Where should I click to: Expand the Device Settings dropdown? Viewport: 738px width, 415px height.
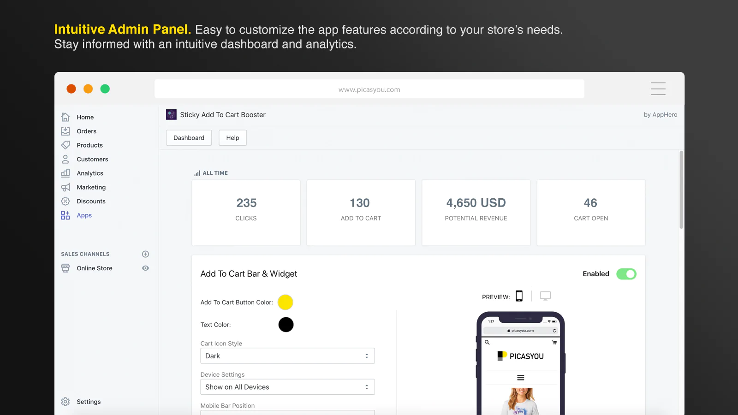(287, 387)
